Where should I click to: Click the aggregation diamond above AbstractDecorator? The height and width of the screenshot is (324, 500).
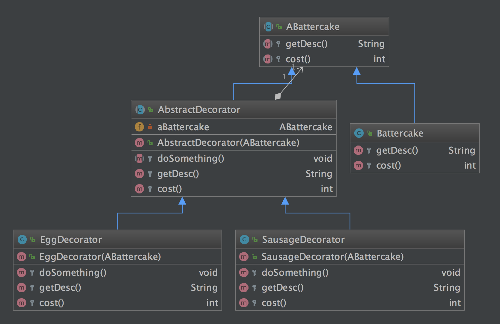(278, 96)
